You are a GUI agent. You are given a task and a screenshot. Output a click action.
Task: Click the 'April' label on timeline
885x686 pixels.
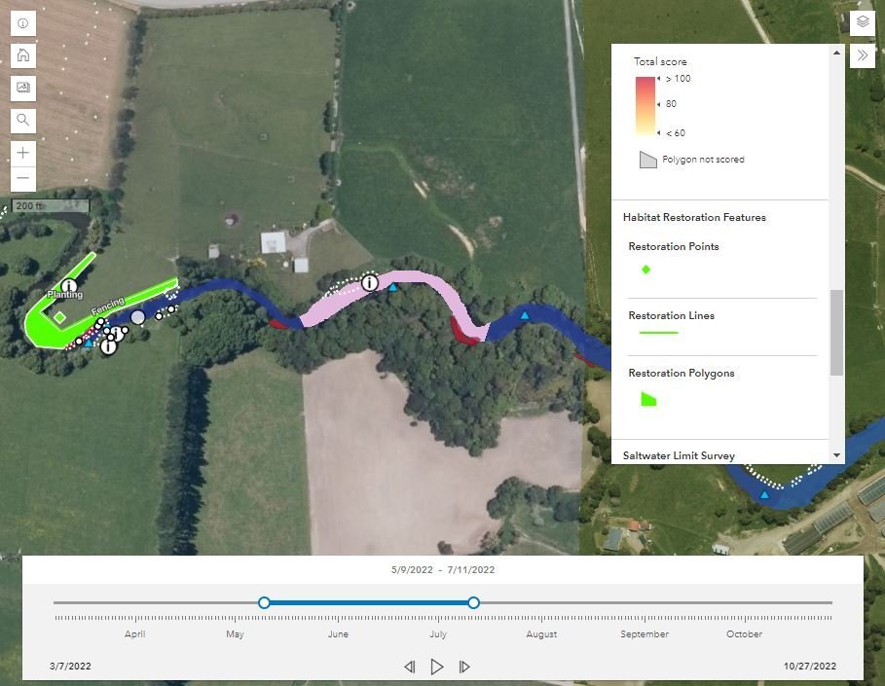135,634
